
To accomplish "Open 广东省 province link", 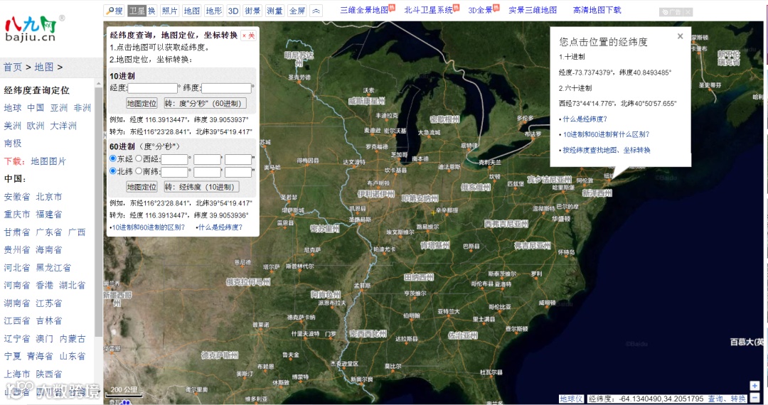I will pyautogui.click(x=49, y=232).
